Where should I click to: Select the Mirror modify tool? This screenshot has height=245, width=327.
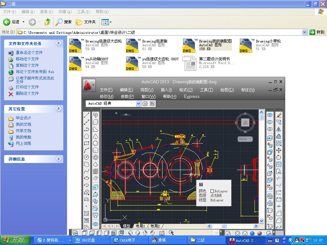pos(279,129)
